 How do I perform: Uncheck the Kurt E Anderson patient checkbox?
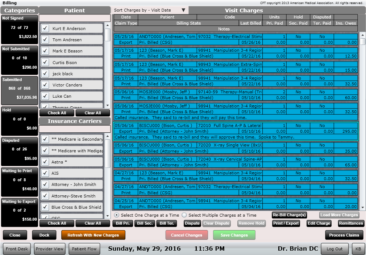pyautogui.click(x=45, y=29)
